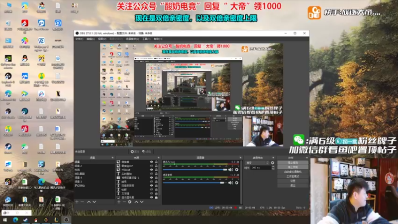
Task: Adjust 桌面音频 volume slider
Action: click(x=195, y=183)
